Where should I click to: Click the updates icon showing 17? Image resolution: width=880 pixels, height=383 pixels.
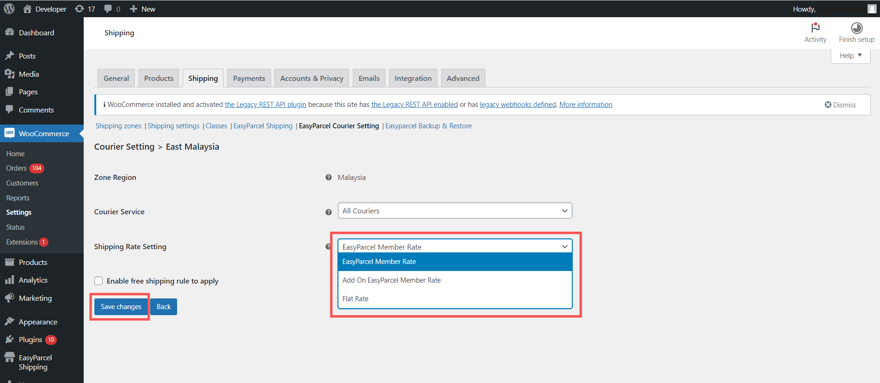[x=79, y=9]
